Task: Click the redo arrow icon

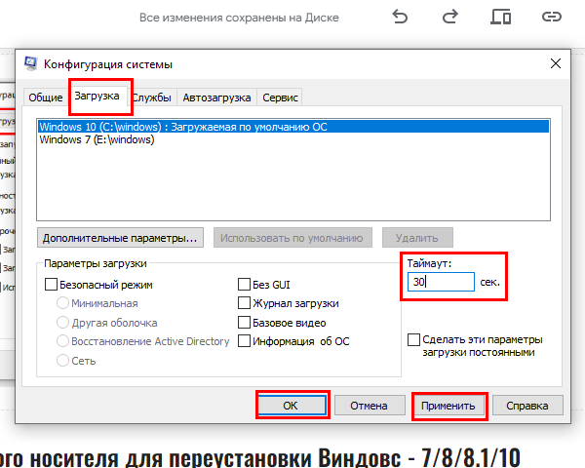Action: (x=449, y=17)
